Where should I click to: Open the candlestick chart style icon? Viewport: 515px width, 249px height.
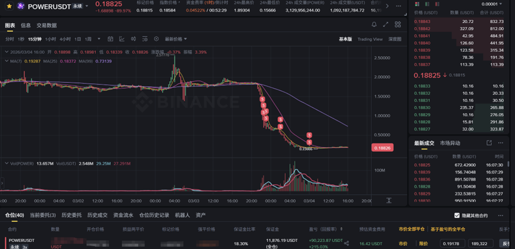click(x=133, y=39)
